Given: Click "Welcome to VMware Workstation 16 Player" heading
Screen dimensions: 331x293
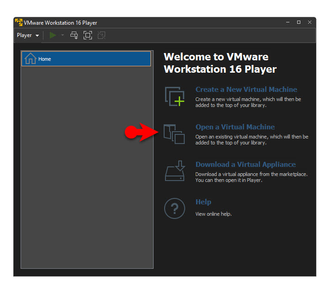Looking at the screenshot, I should click(220, 63).
